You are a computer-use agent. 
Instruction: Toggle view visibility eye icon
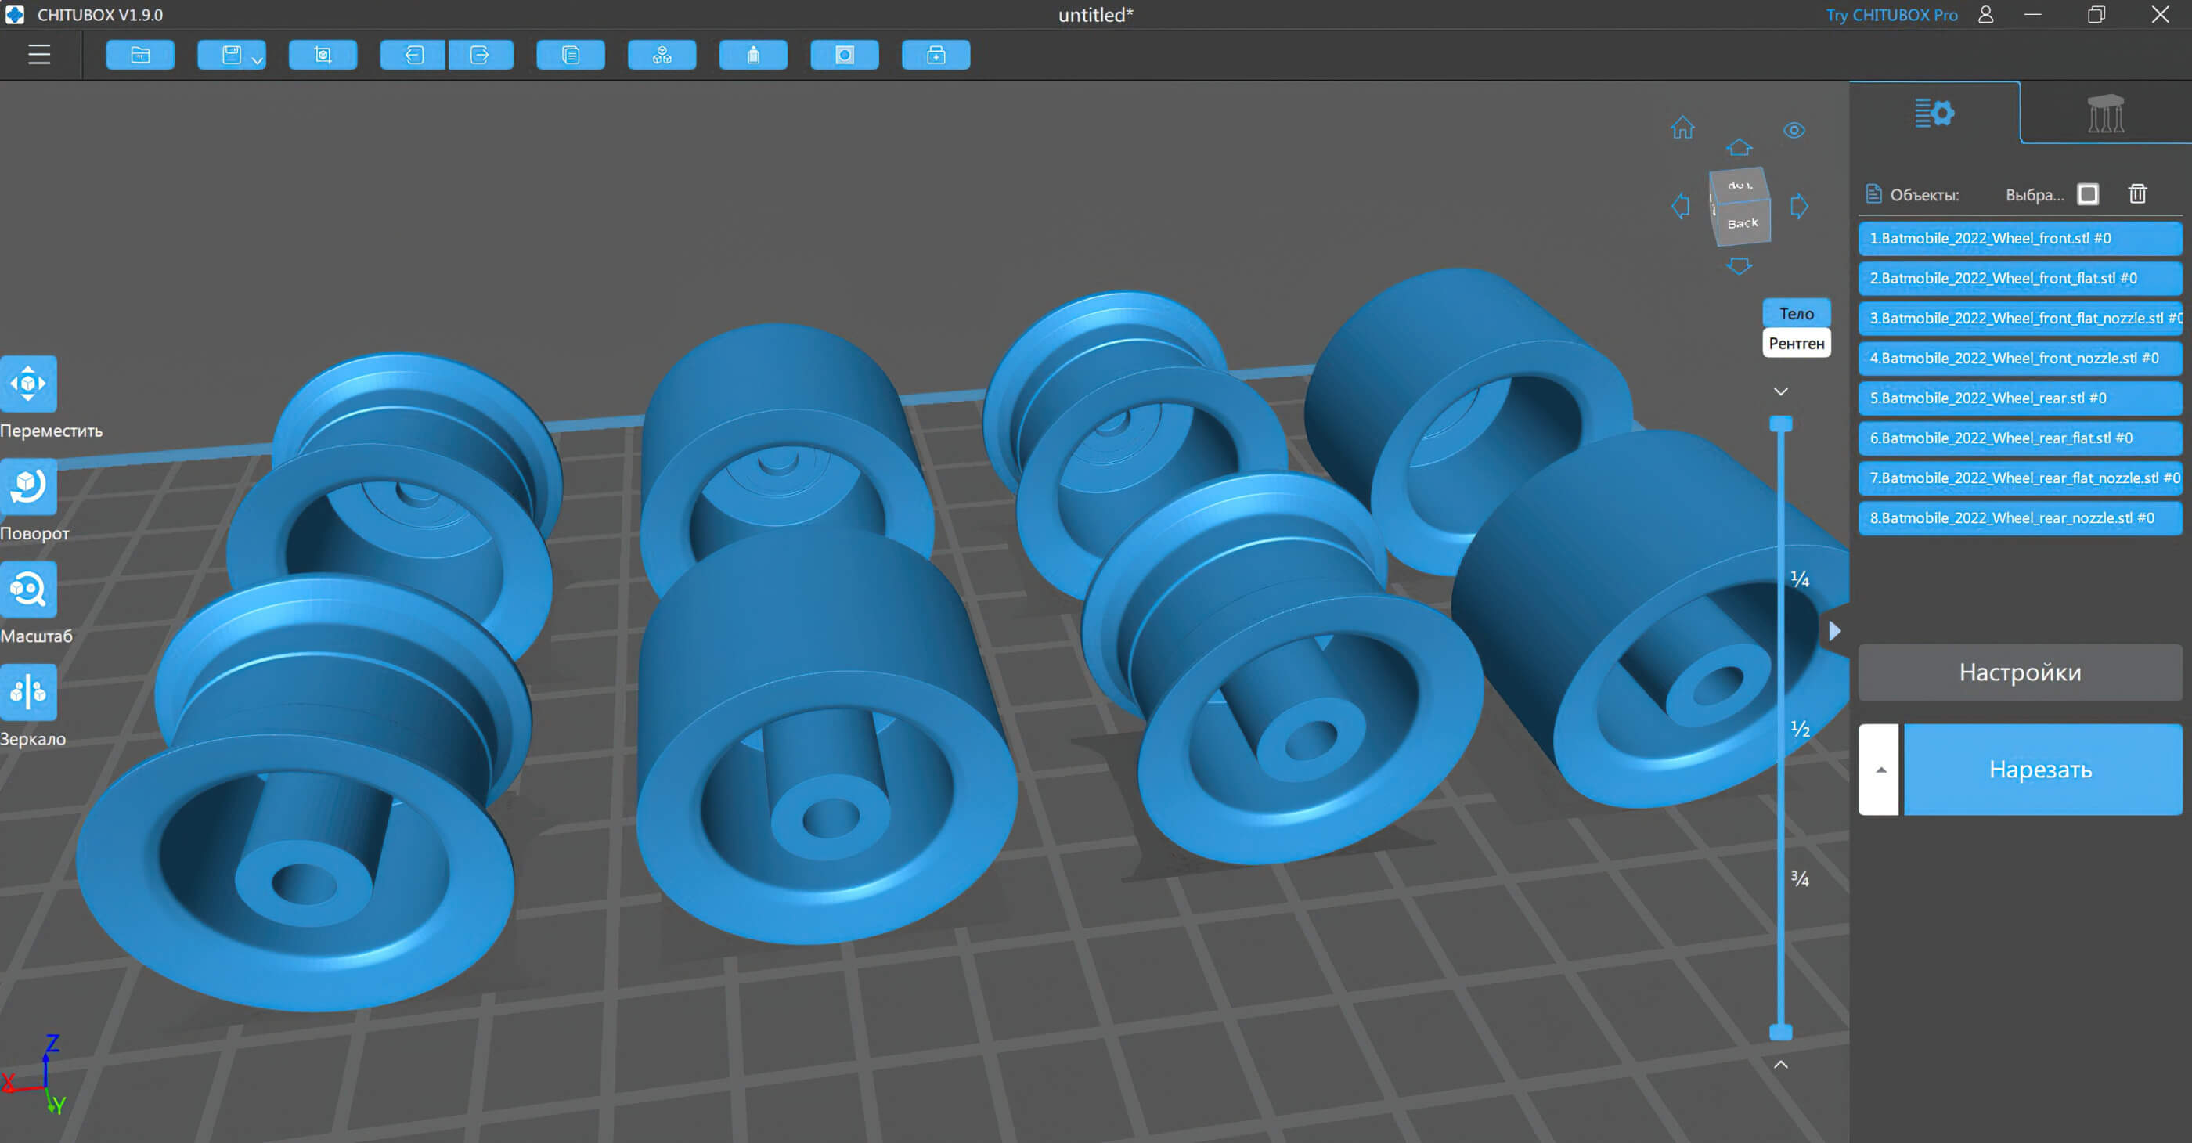click(x=1794, y=130)
